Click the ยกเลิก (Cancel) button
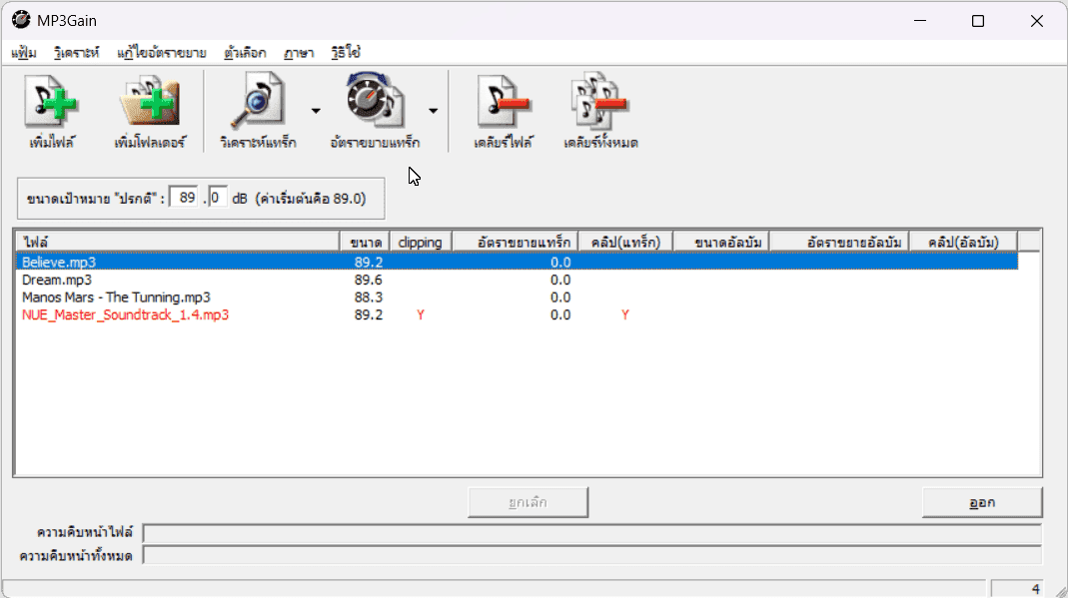The image size is (1068, 598). [x=528, y=502]
